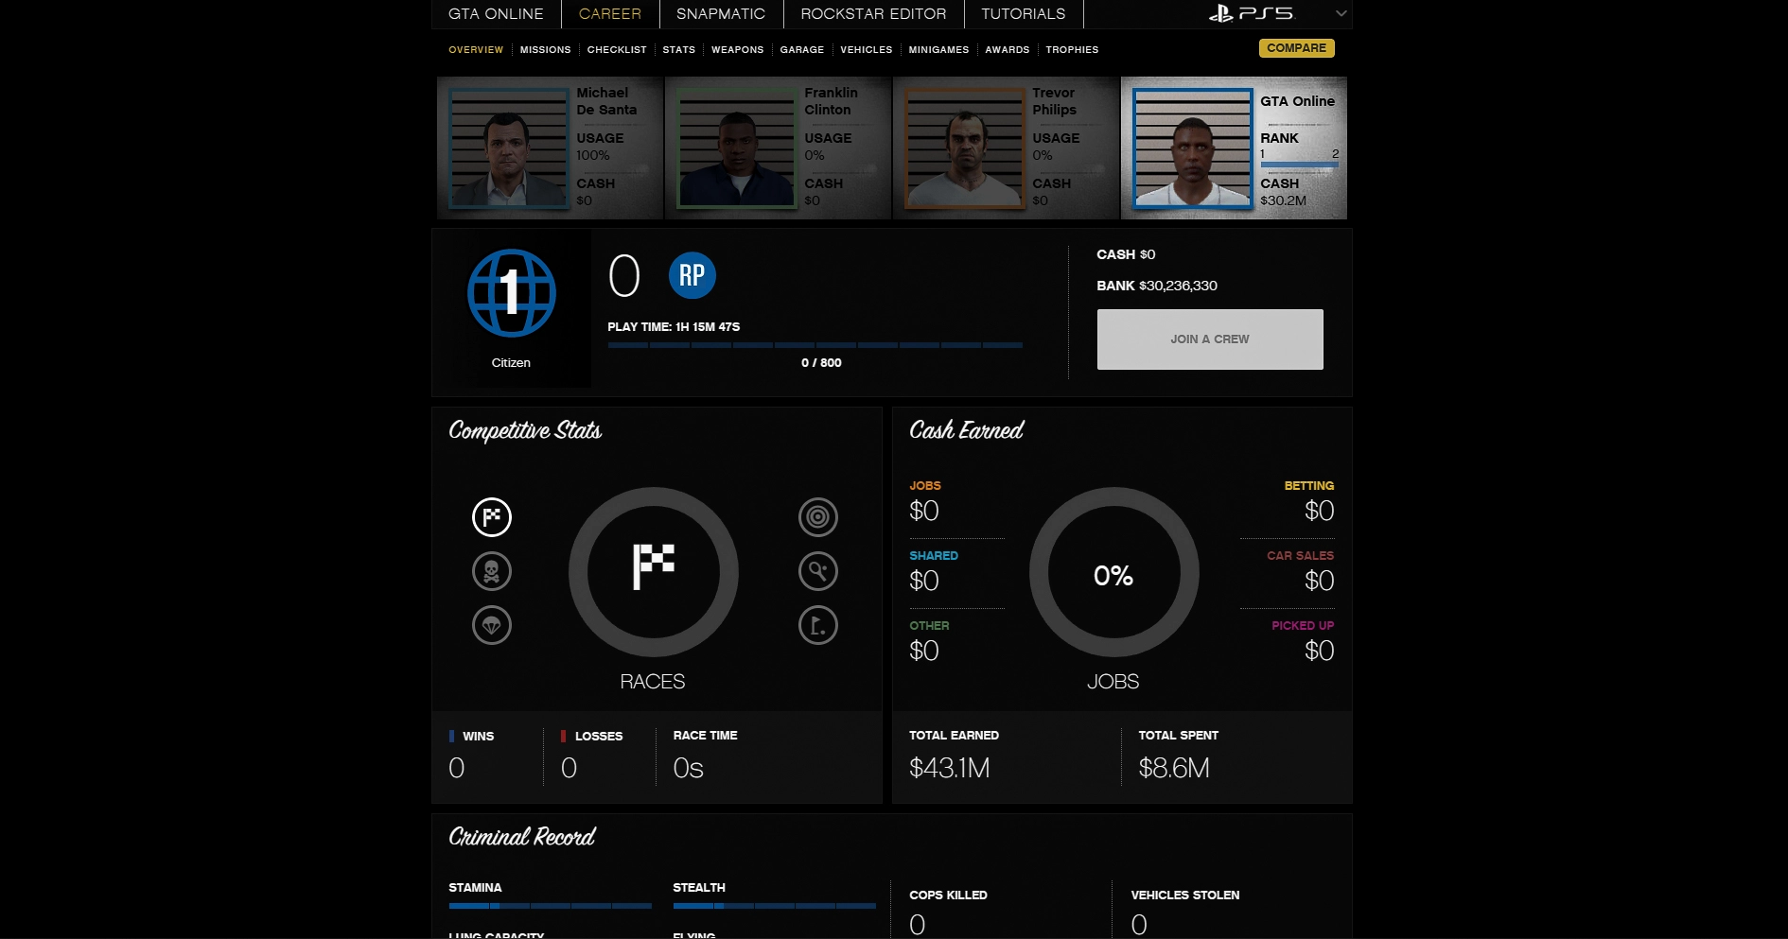Viewport: 1788px width, 939px height.
Task: Switch to the Snapmatic tab
Action: (x=721, y=14)
